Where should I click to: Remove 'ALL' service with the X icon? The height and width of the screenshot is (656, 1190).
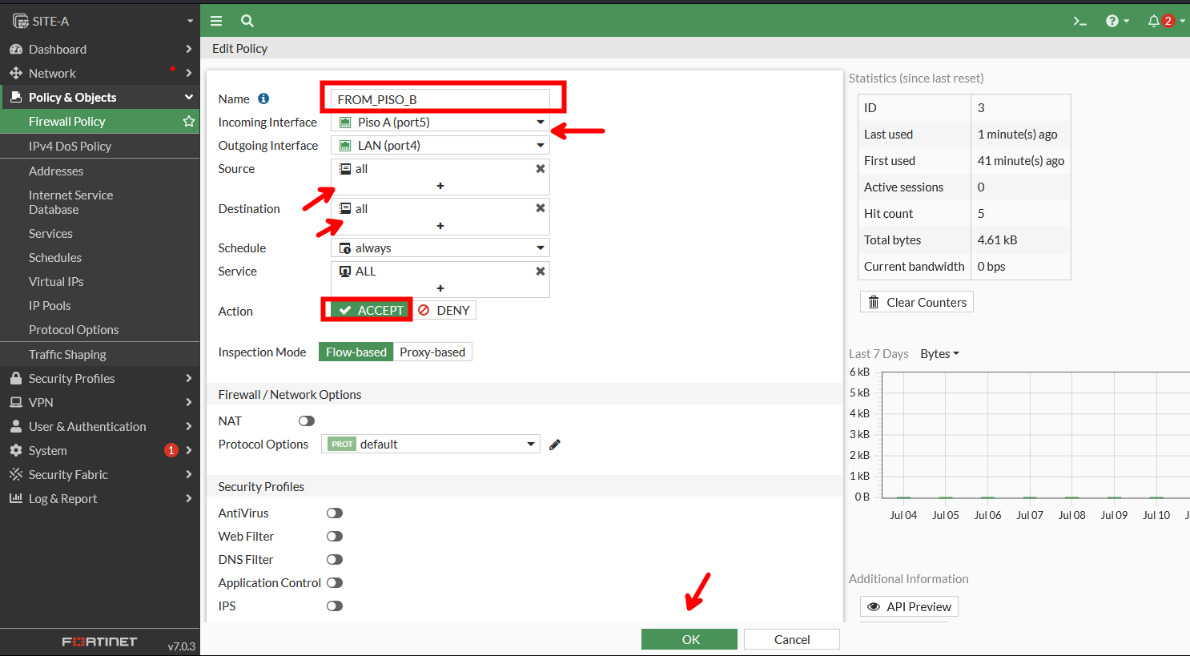point(541,272)
